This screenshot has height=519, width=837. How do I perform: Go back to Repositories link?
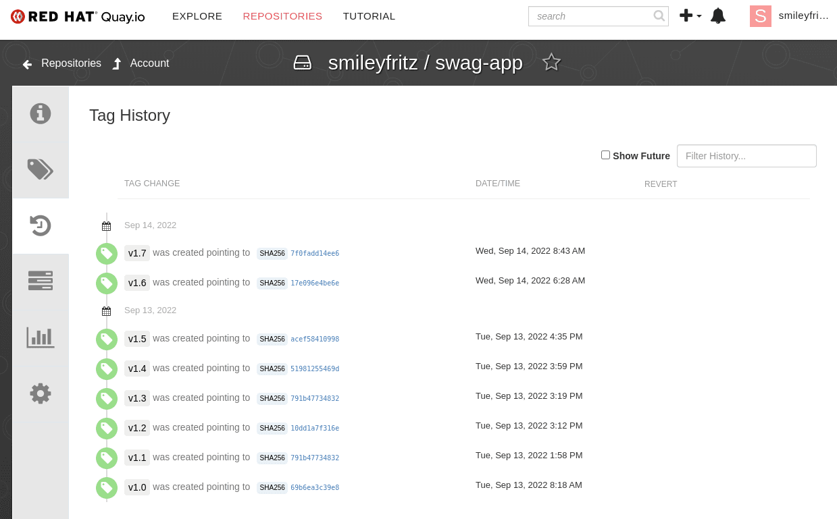[62, 63]
